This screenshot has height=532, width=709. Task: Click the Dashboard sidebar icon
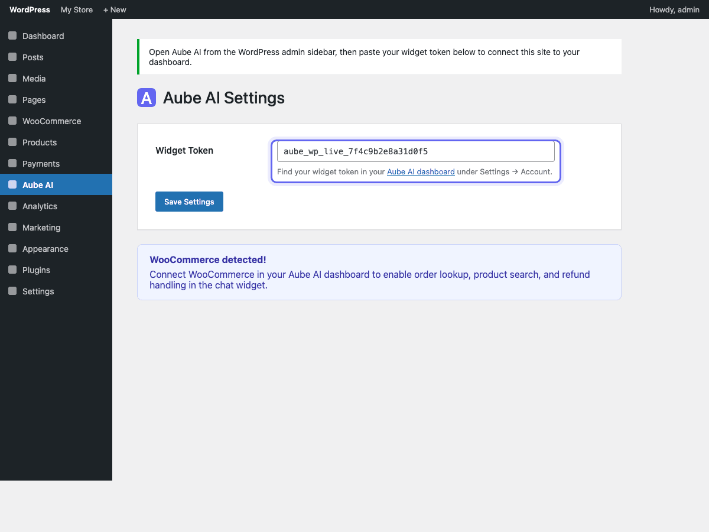(12, 36)
